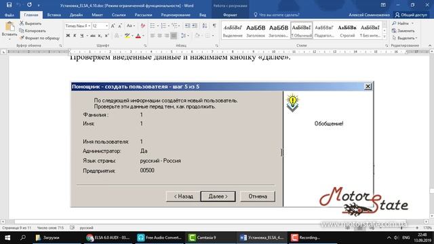Click the Отмена button in the dialog image

coord(258,197)
